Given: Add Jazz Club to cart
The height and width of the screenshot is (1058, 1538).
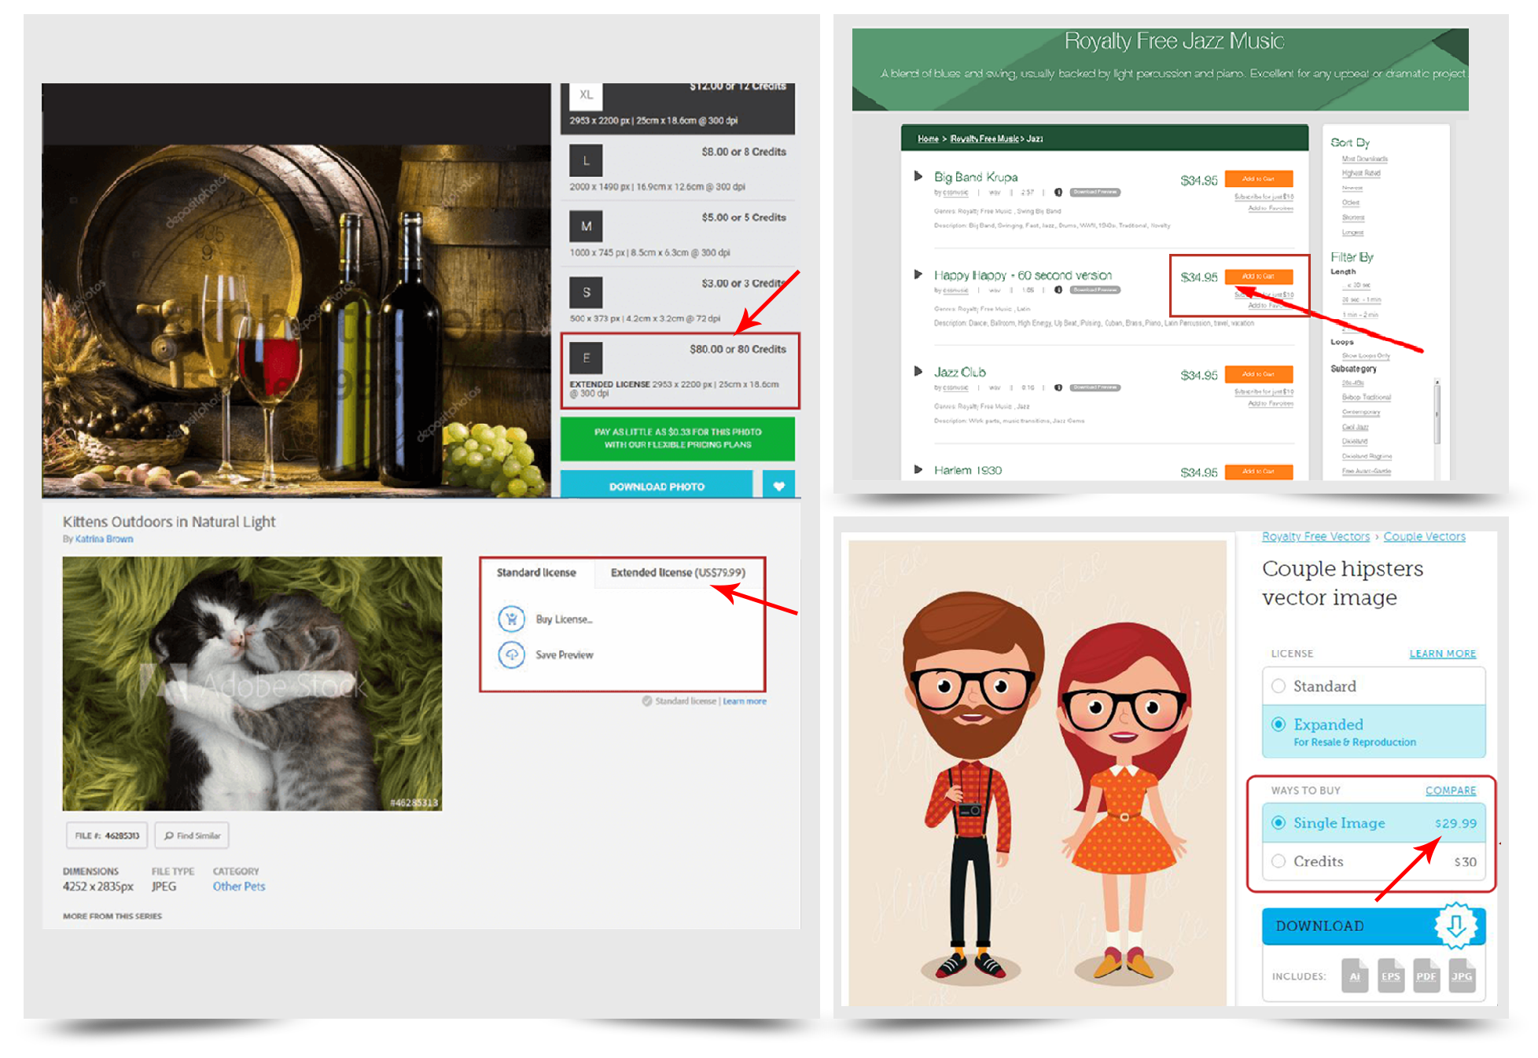Looking at the screenshot, I should pos(1258,374).
